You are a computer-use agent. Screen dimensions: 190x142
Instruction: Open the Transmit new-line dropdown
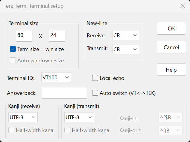[x=126, y=49]
